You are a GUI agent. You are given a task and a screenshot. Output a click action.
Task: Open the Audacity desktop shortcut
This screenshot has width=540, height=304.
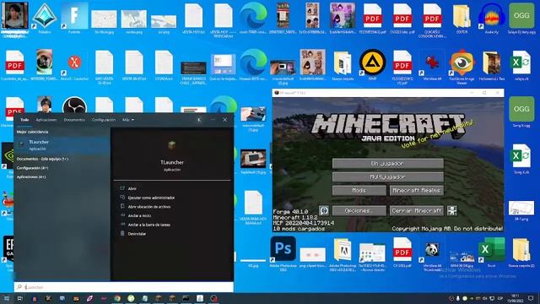click(491, 17)
